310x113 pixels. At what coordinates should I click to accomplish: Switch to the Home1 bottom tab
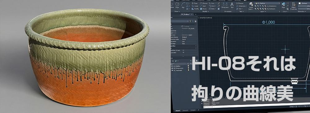tap(178, 111)
